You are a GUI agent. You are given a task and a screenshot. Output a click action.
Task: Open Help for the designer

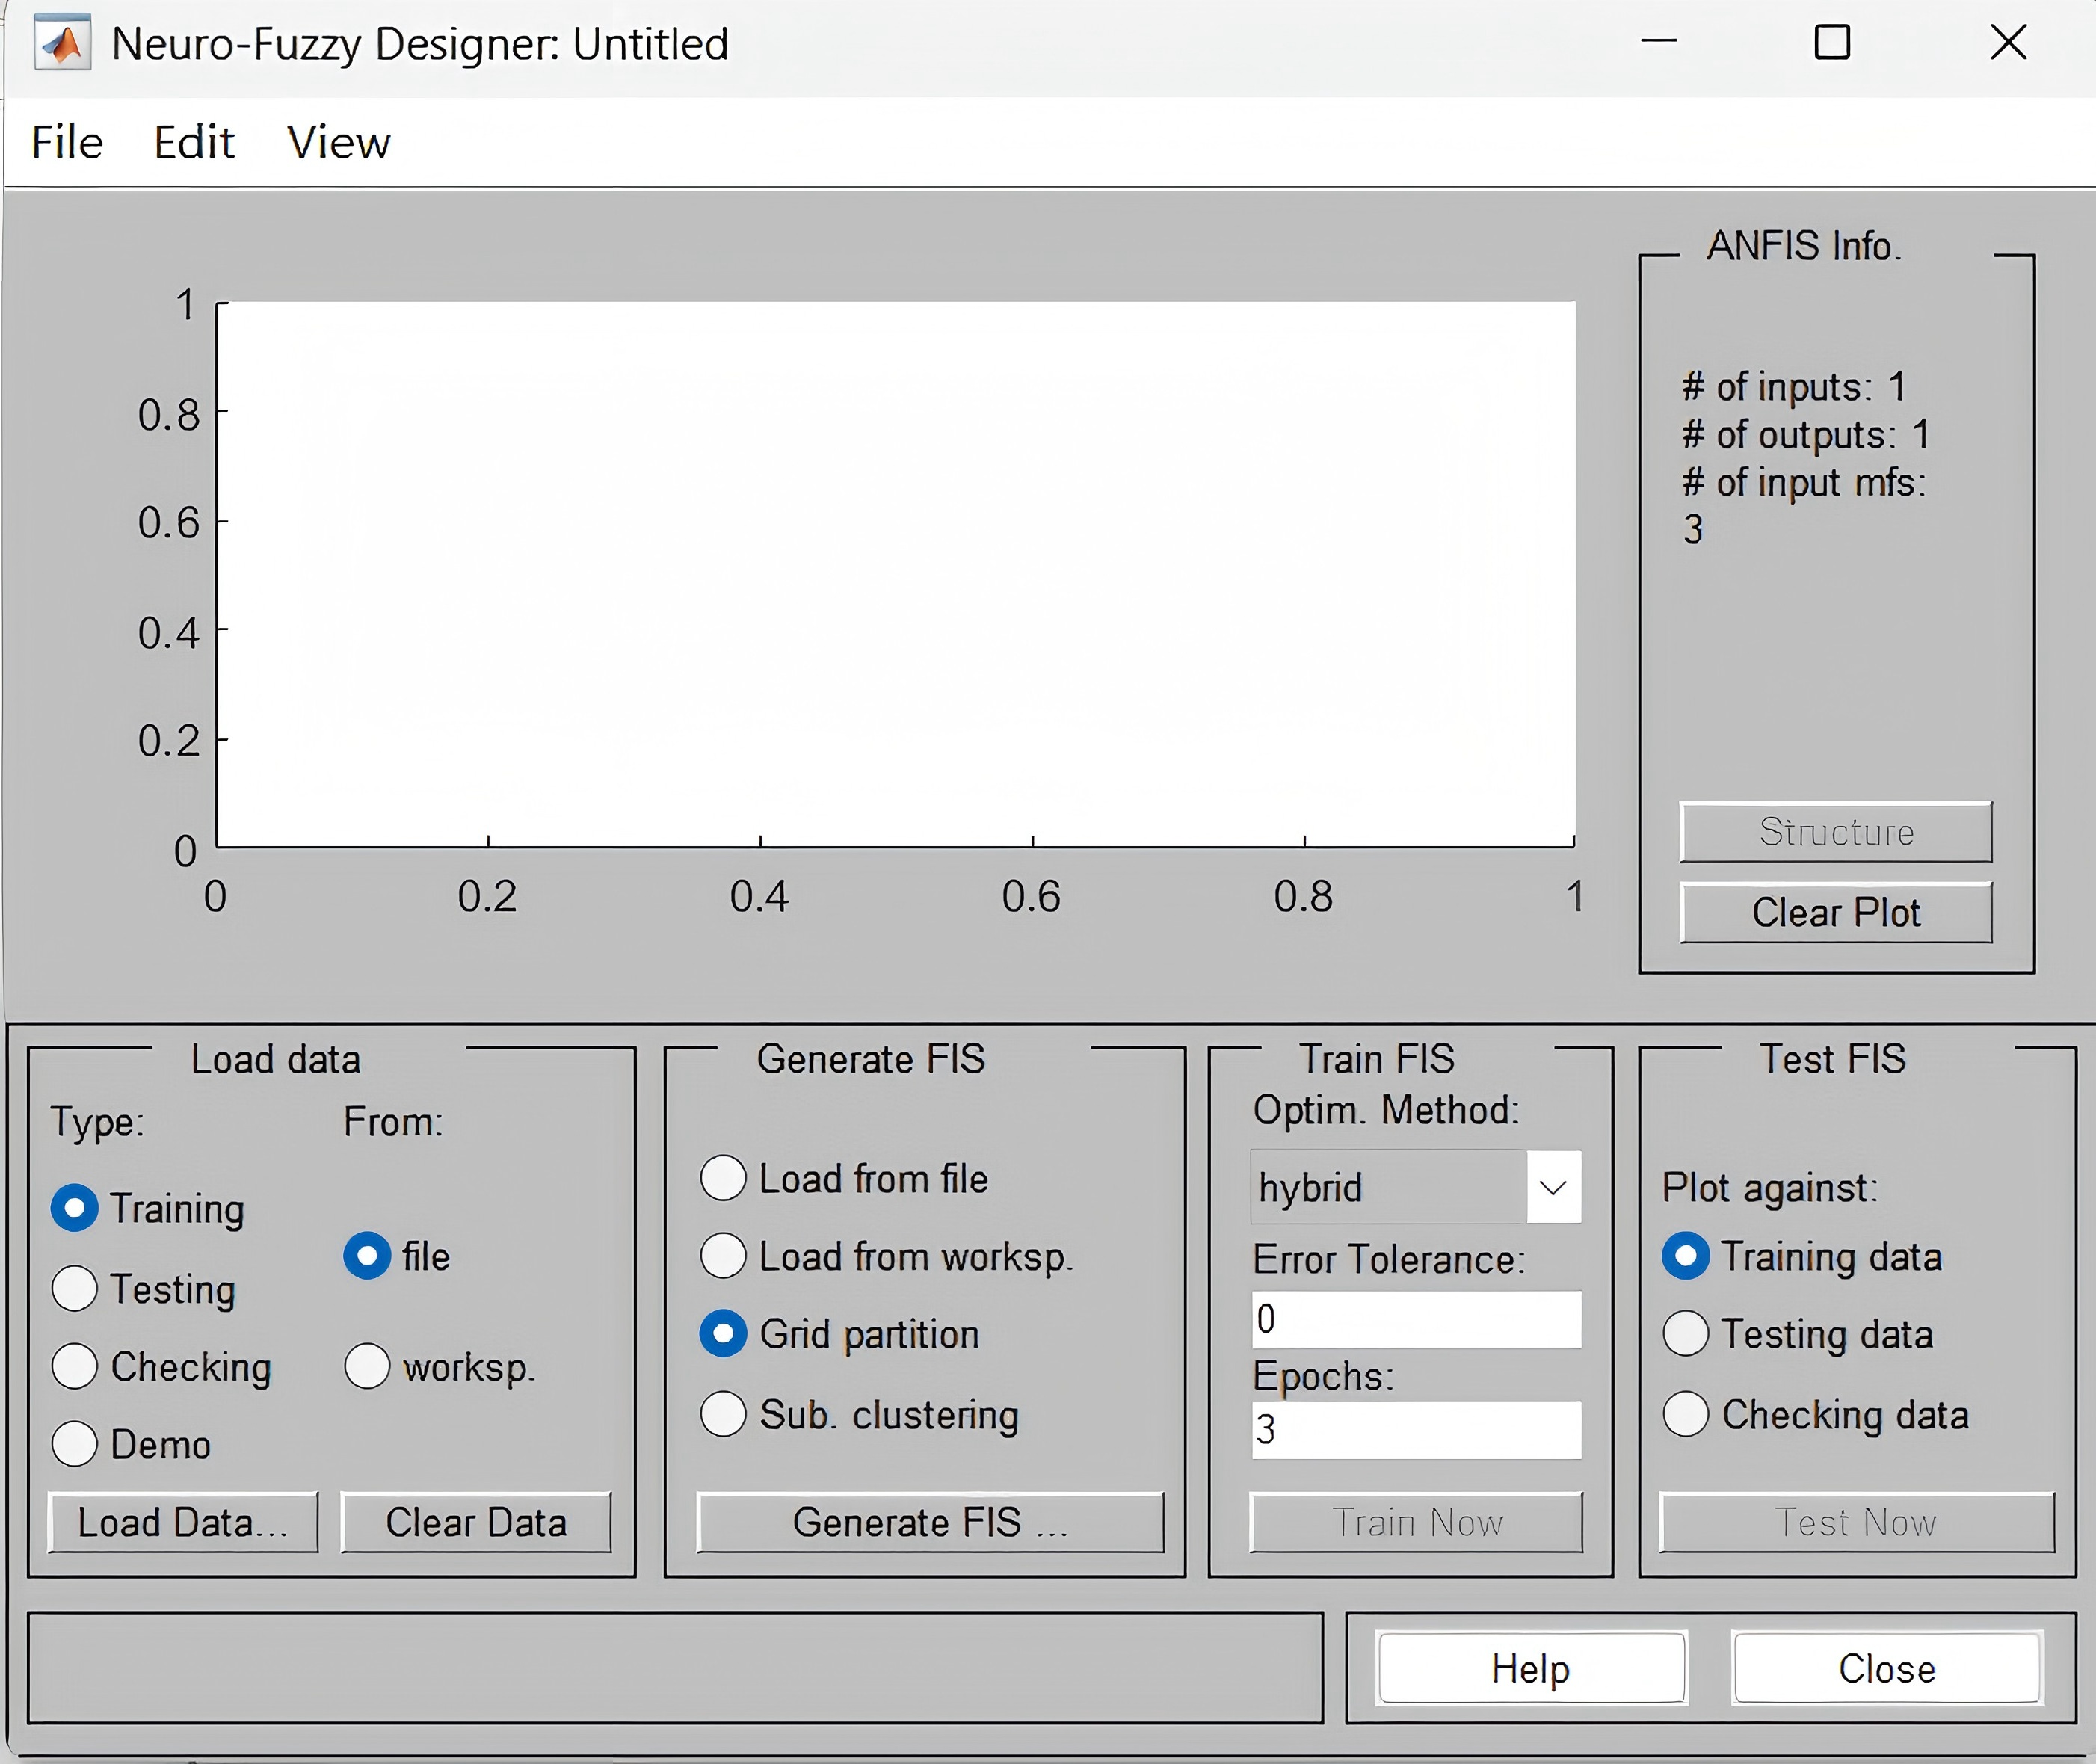click(1530, 1668)
